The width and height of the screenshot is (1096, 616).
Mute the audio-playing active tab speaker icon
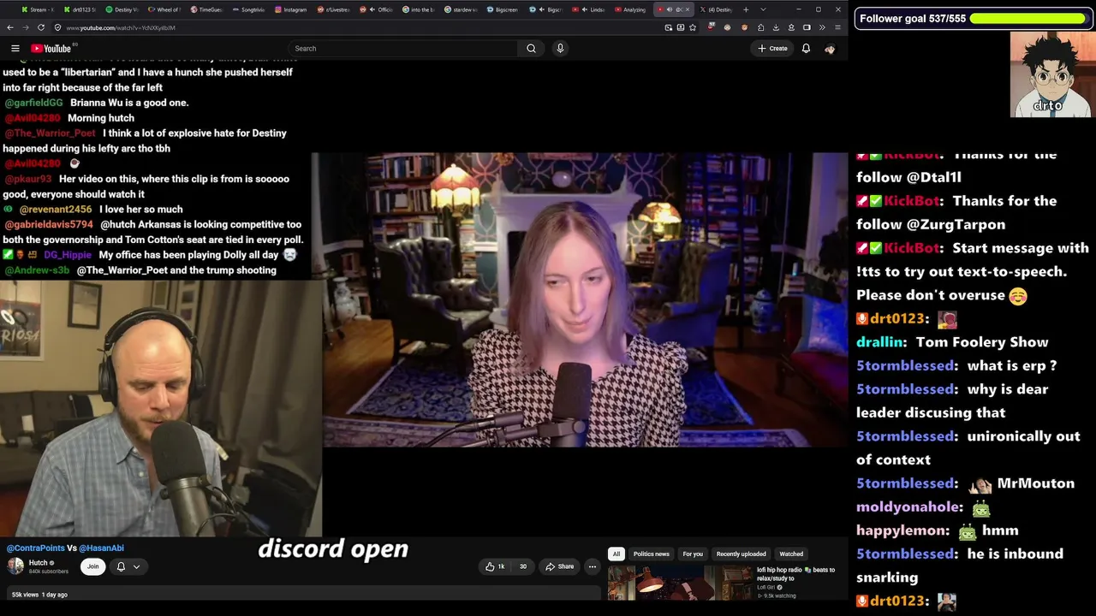point(670,9)
